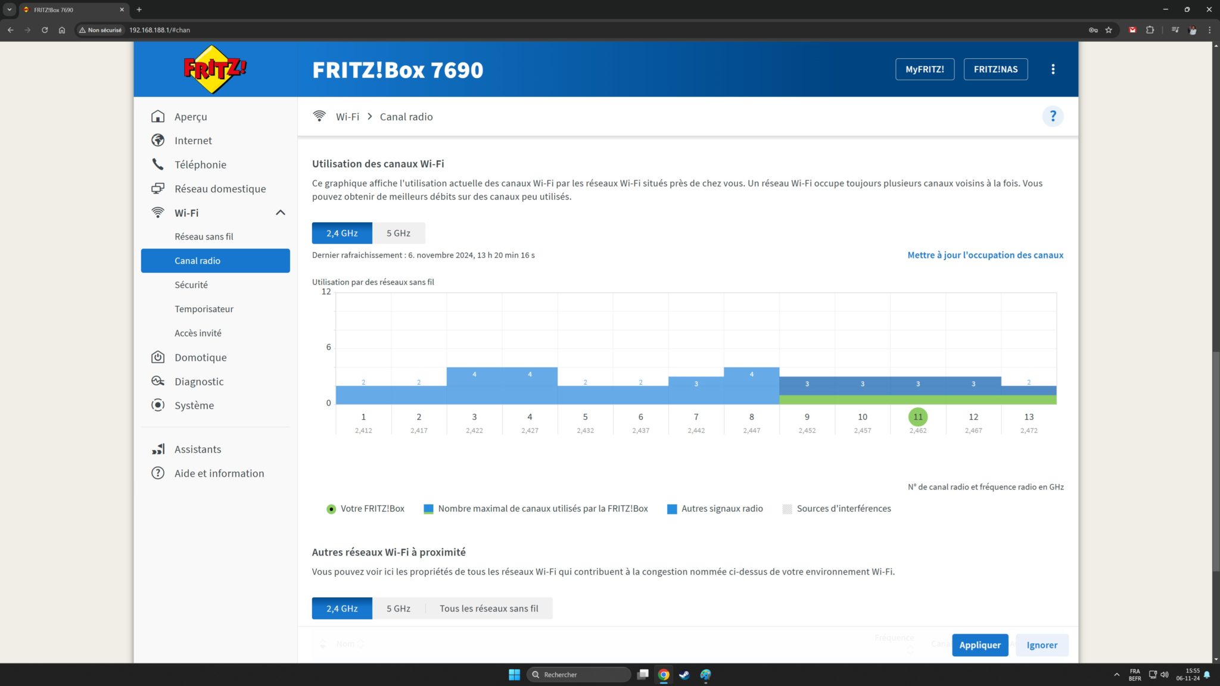
Task: Open the Gmail extension icon
Action: [x=1132, y=30]
